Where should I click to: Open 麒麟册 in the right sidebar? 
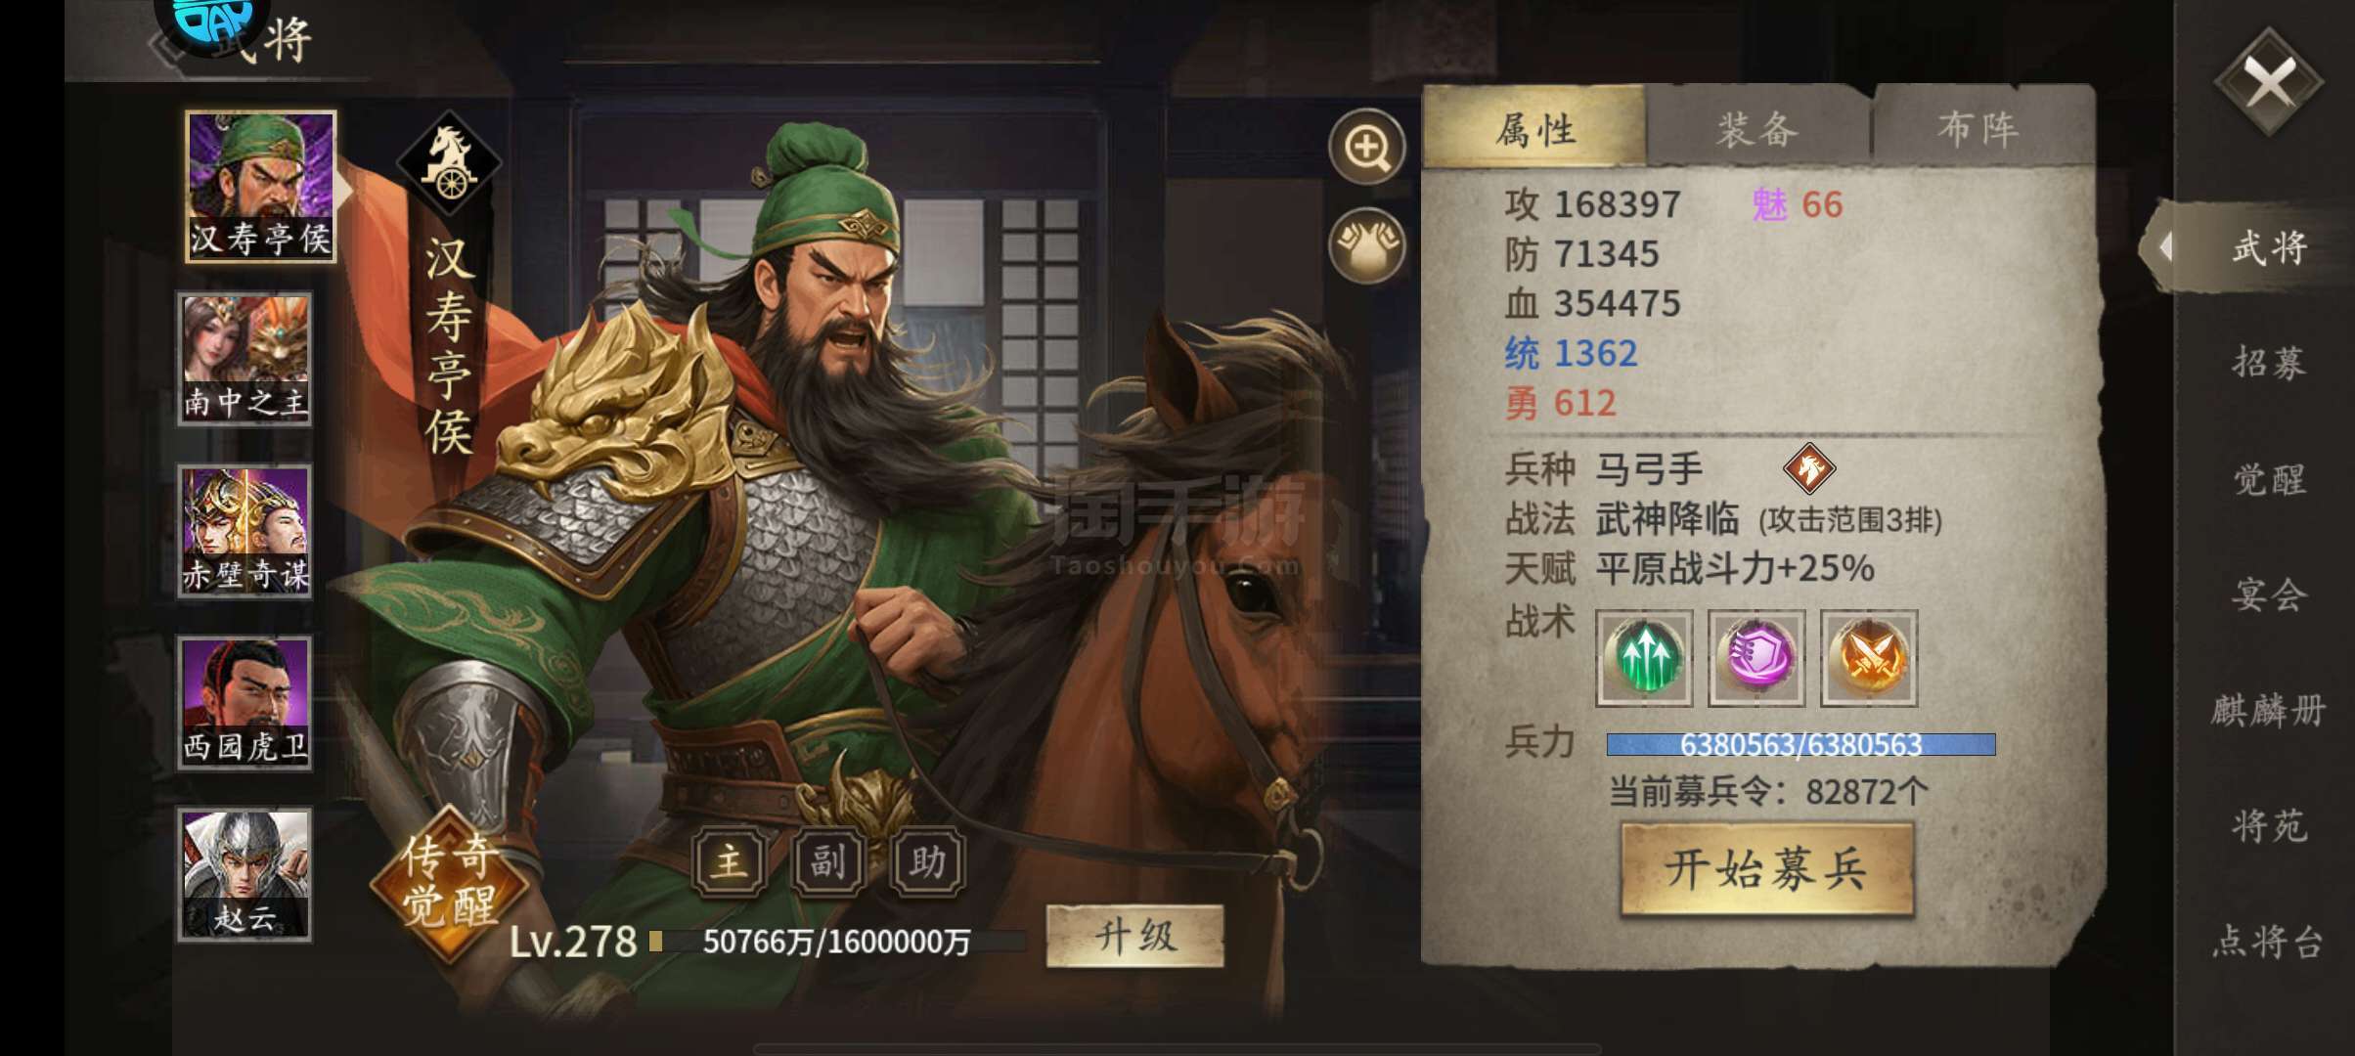coord(2269,710)
